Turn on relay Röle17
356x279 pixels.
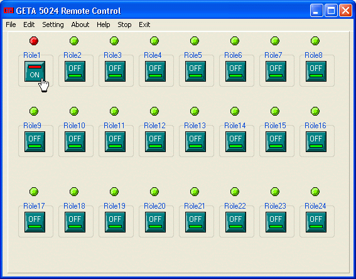[x=35, y=222]
